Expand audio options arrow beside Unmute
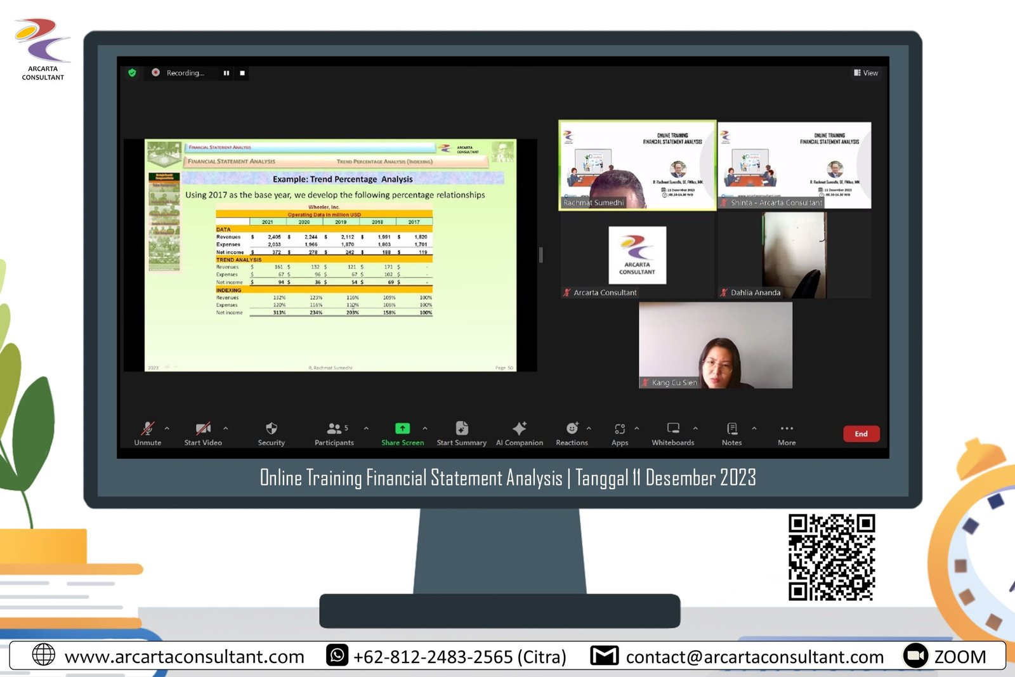Image resolution: width=1015 pixels, height=677 pixels. (x=167, y=428)
